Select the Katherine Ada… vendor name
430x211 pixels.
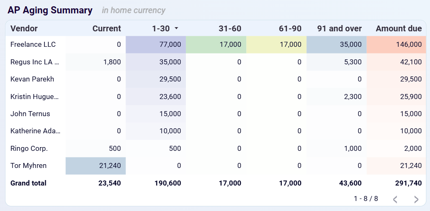pyautogui.click(x=35, y=131)
